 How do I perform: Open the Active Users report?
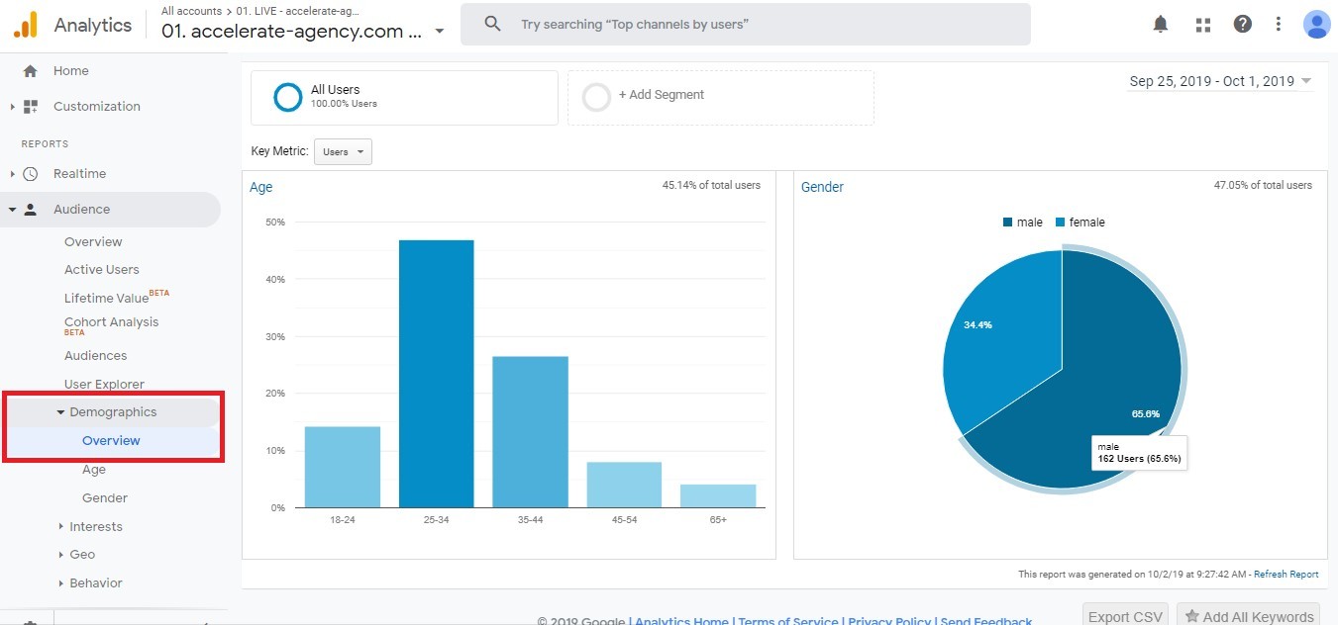(x=101, y=270)
